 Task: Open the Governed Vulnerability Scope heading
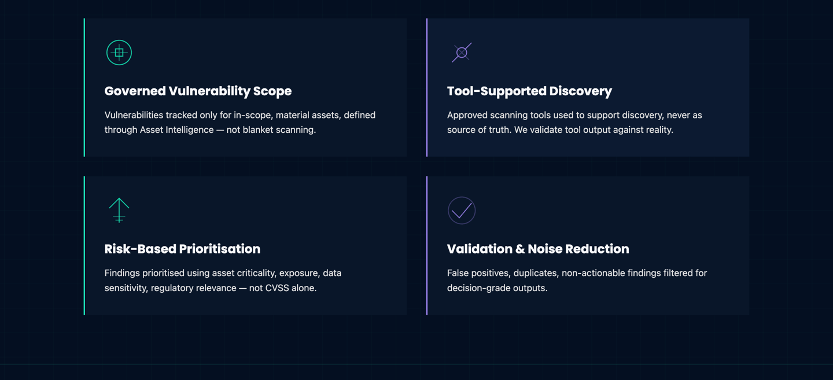point(198,91)
